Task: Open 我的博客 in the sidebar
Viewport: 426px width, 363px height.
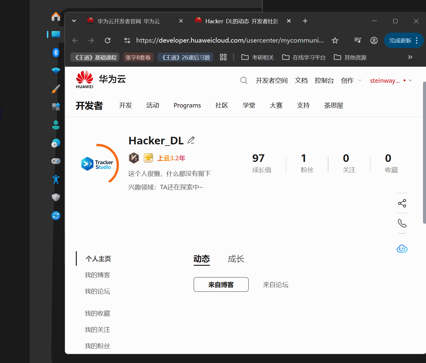Action: pyautogui.click(x=97, y=275)
